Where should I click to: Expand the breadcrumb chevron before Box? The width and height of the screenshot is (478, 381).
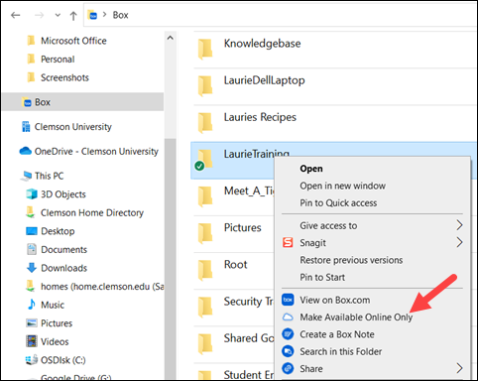click(x=105, y=15)
